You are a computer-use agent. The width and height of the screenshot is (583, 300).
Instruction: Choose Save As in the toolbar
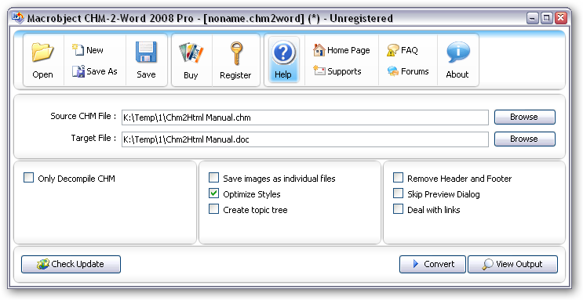point(94,71)
